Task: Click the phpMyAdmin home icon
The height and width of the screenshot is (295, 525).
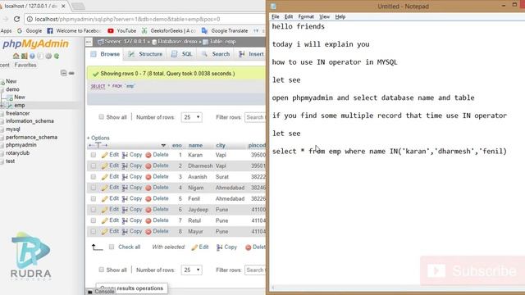Action: [16, 56]
